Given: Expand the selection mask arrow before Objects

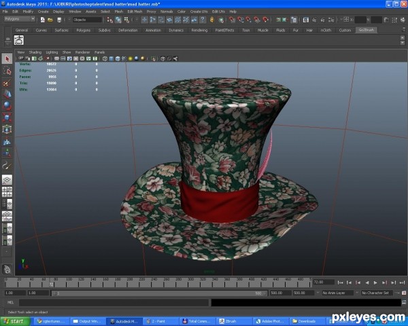Looking at the screenshot, I should (x=69, y=20).
